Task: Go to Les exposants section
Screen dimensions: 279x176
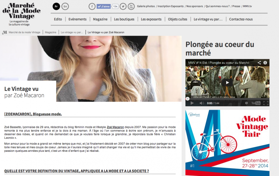Action: (x=151, y=19)
